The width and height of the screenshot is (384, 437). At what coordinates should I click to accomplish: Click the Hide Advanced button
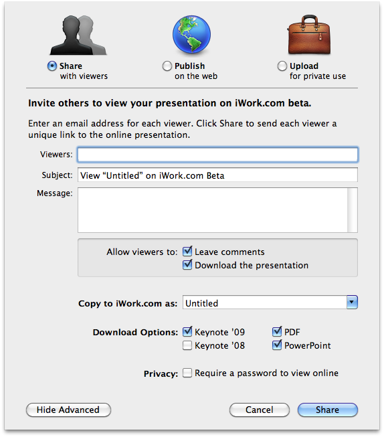(68, 410)
